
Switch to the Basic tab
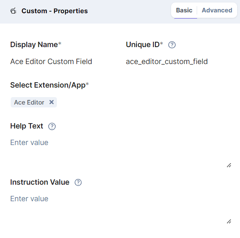point(184,10)
